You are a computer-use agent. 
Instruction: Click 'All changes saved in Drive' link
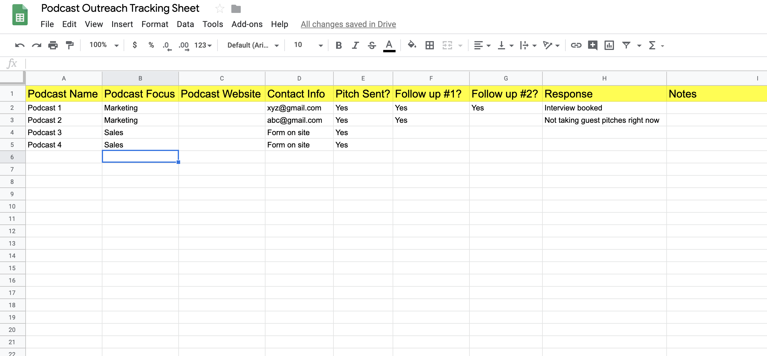click(348, 24)
